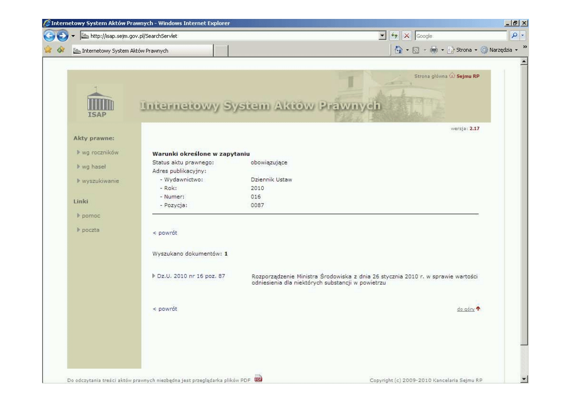Click the Print icon in toolbar
The width and height of the screenshot is (583, 412).
click(x=434, y=50)
